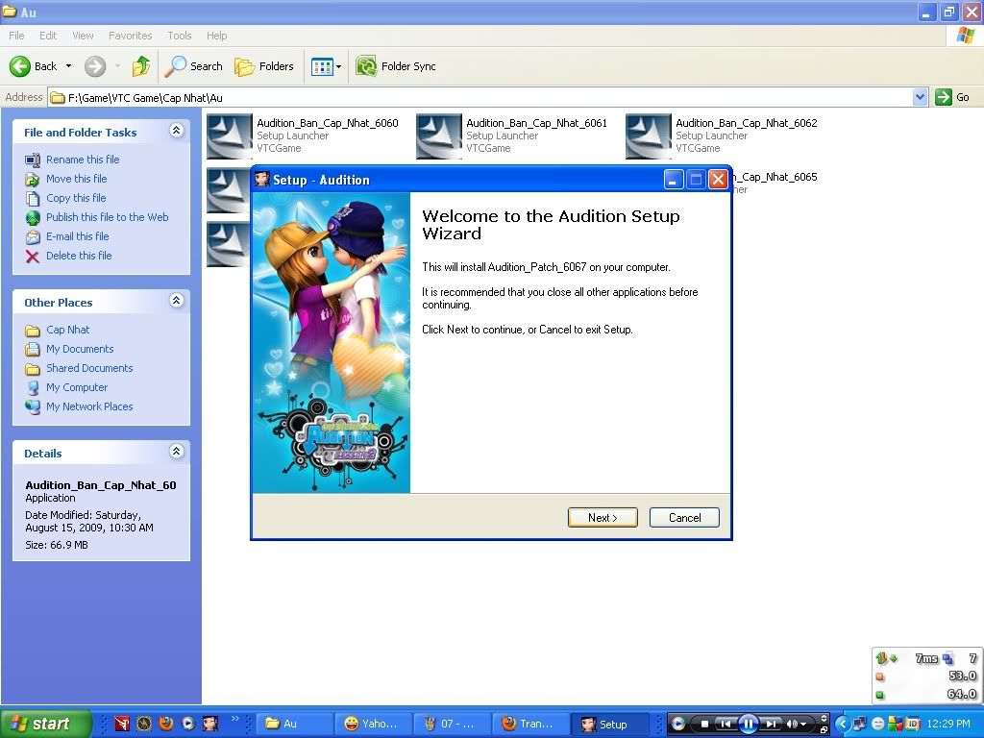This screenshot has width=984, height=738.
Task: Click the Up folder toolbar icon
Action: coord(141,66)
